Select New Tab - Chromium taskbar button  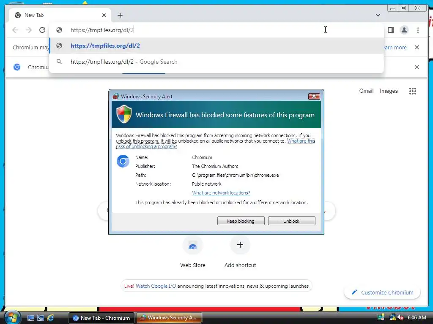101,318
